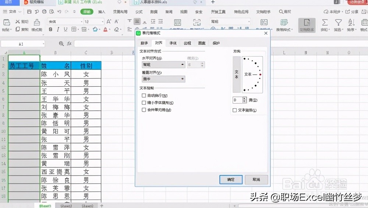Click the Cancel button in dialog
The width and height of the screenshot is (368, 208).
point(256,179)
